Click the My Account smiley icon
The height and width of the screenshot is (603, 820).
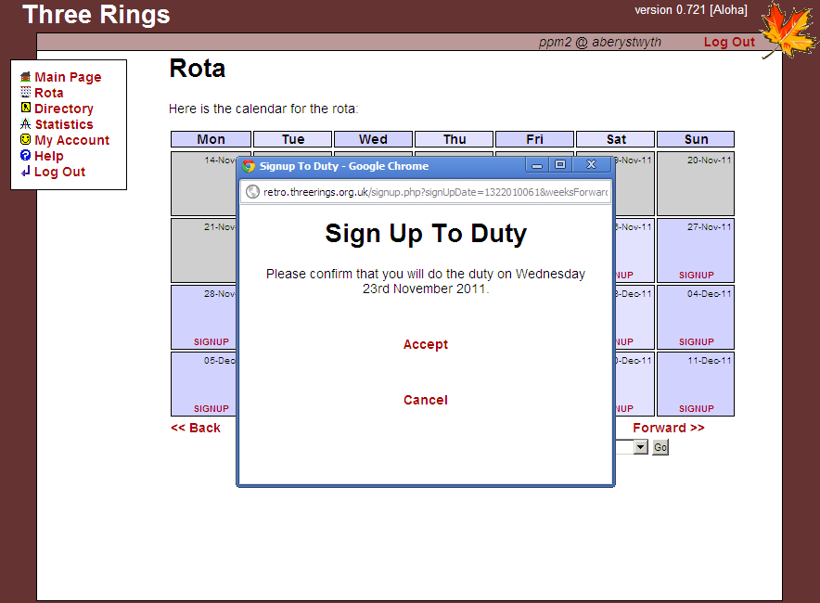[x=26, y=140]
